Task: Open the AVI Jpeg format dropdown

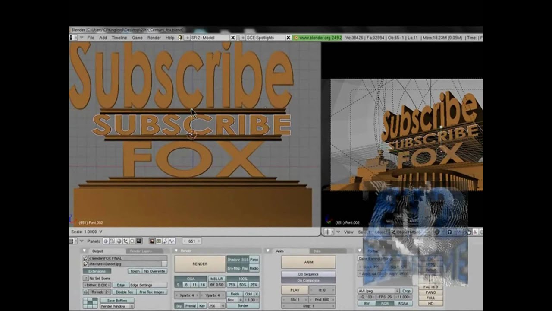Action: pos(379,291)
